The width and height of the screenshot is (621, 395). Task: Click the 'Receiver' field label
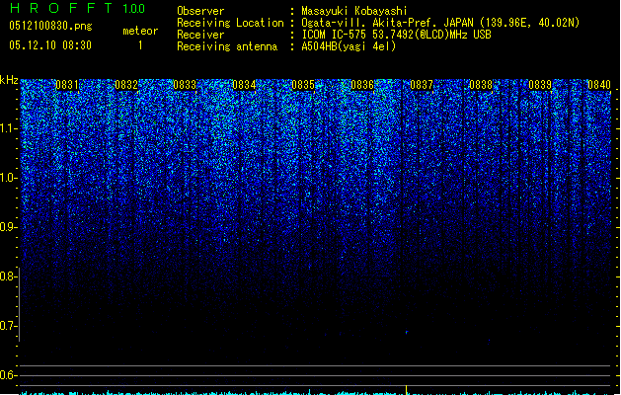point(200,35)
